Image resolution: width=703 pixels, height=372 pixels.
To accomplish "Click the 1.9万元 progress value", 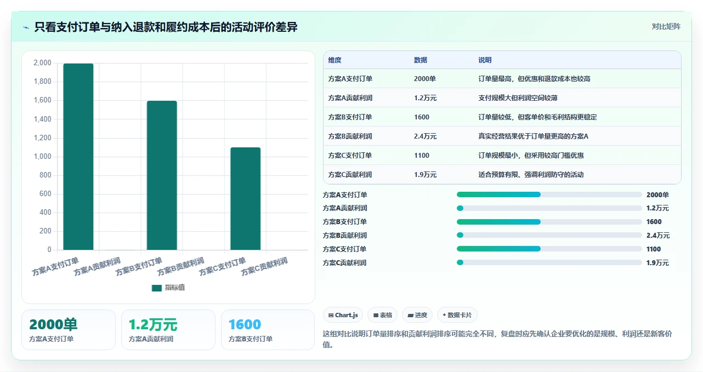I will click(657, 263).
